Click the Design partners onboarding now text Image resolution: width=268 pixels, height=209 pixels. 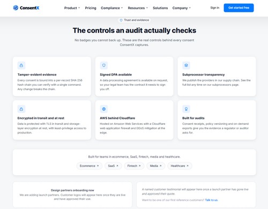[x=72, y=190]
